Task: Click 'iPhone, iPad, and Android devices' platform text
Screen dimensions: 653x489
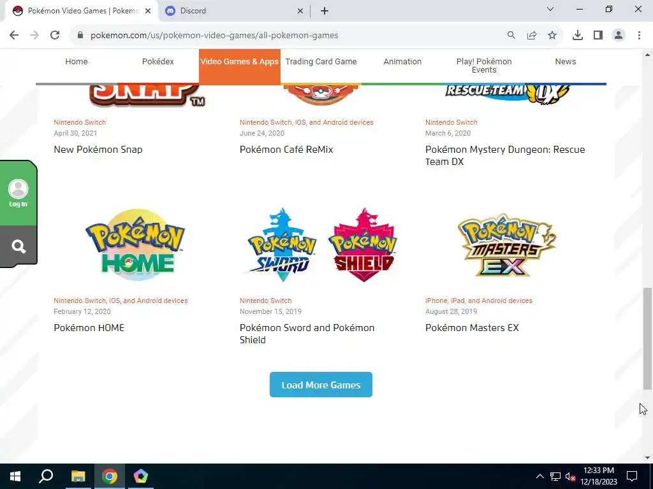Action: 479,301
